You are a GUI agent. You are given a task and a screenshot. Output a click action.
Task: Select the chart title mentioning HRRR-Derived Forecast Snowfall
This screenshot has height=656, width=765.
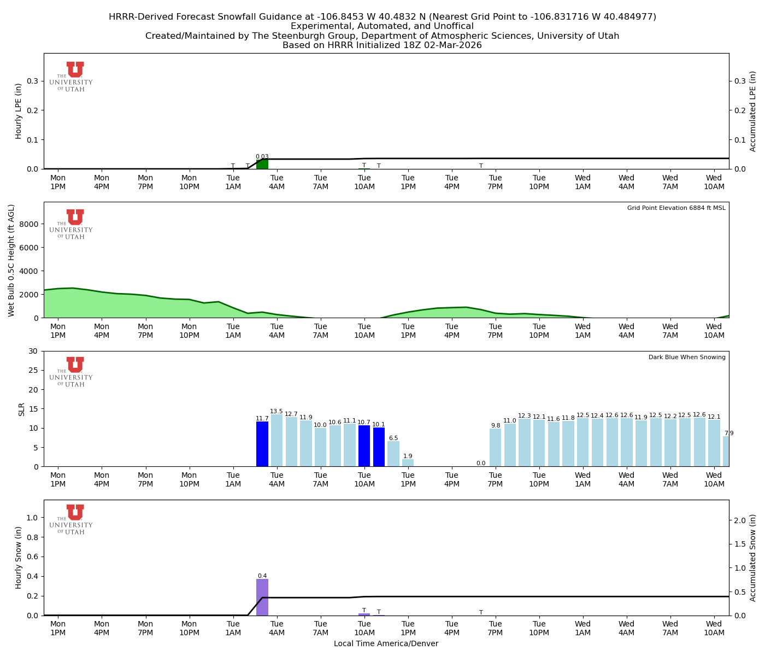[x=382, y=16]
